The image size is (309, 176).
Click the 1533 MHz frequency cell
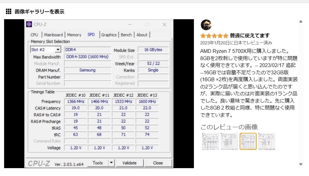tap(123, 101)
